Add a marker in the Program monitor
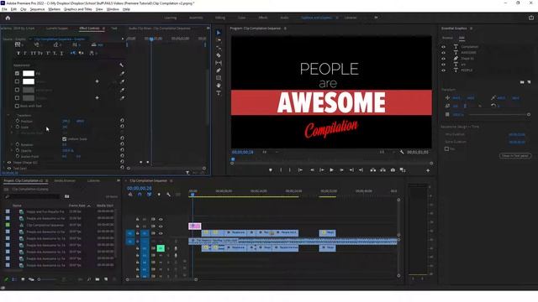This screenshot has width=538, height=302. (x=271, y=169)
